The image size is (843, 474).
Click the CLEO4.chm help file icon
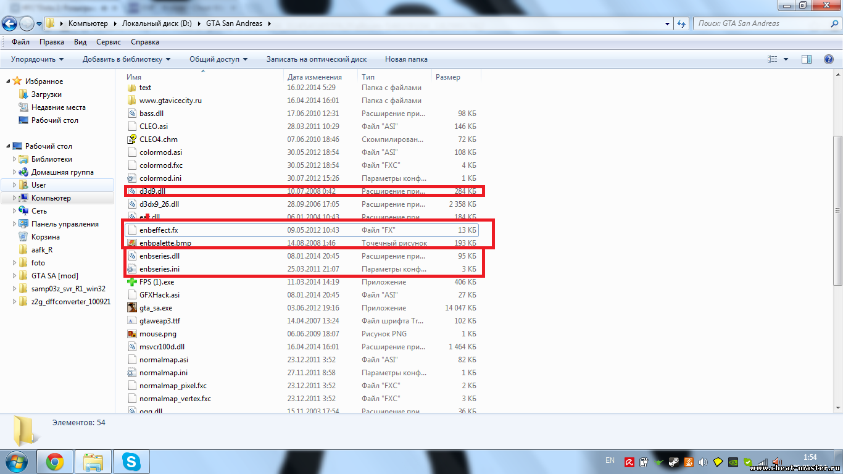coord(132,139)
